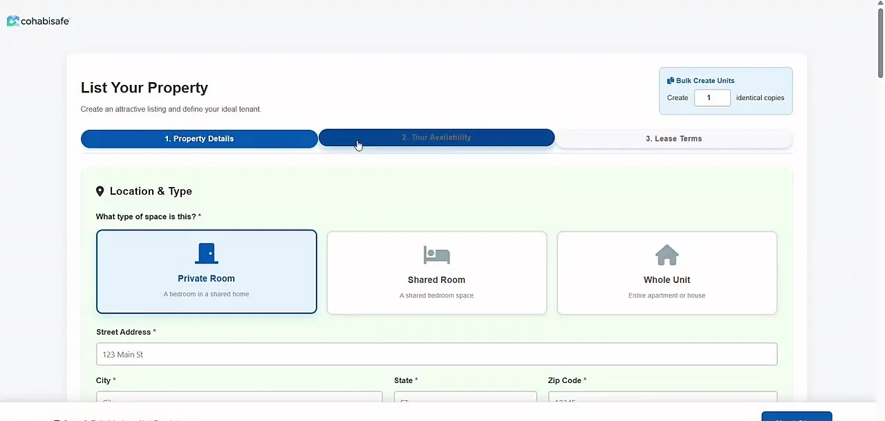
Task: Click the house icon for Whole Unit
Action: click(x=667, y=255)
